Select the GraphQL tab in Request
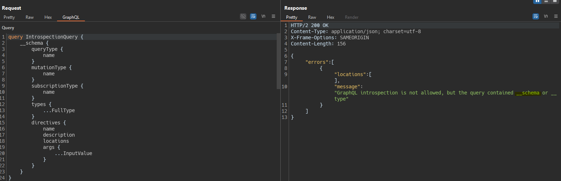 71,17
